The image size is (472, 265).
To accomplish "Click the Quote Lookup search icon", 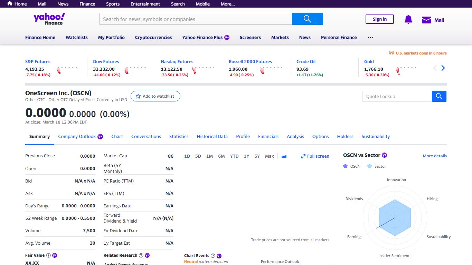I will (x=439, y=96).
